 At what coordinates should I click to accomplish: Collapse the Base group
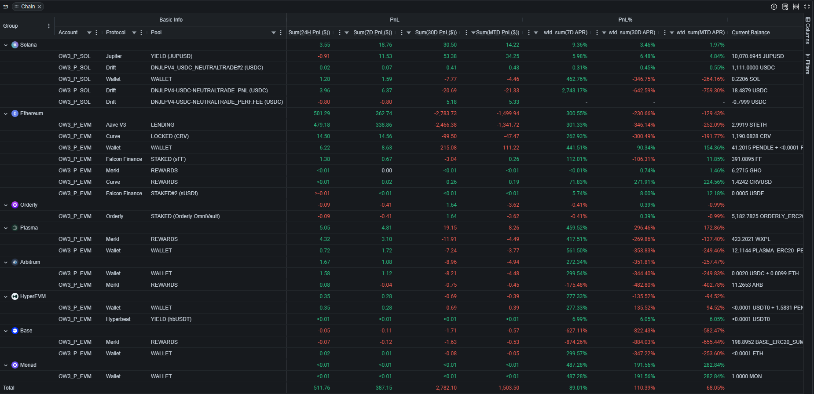[x=6, y=331]
